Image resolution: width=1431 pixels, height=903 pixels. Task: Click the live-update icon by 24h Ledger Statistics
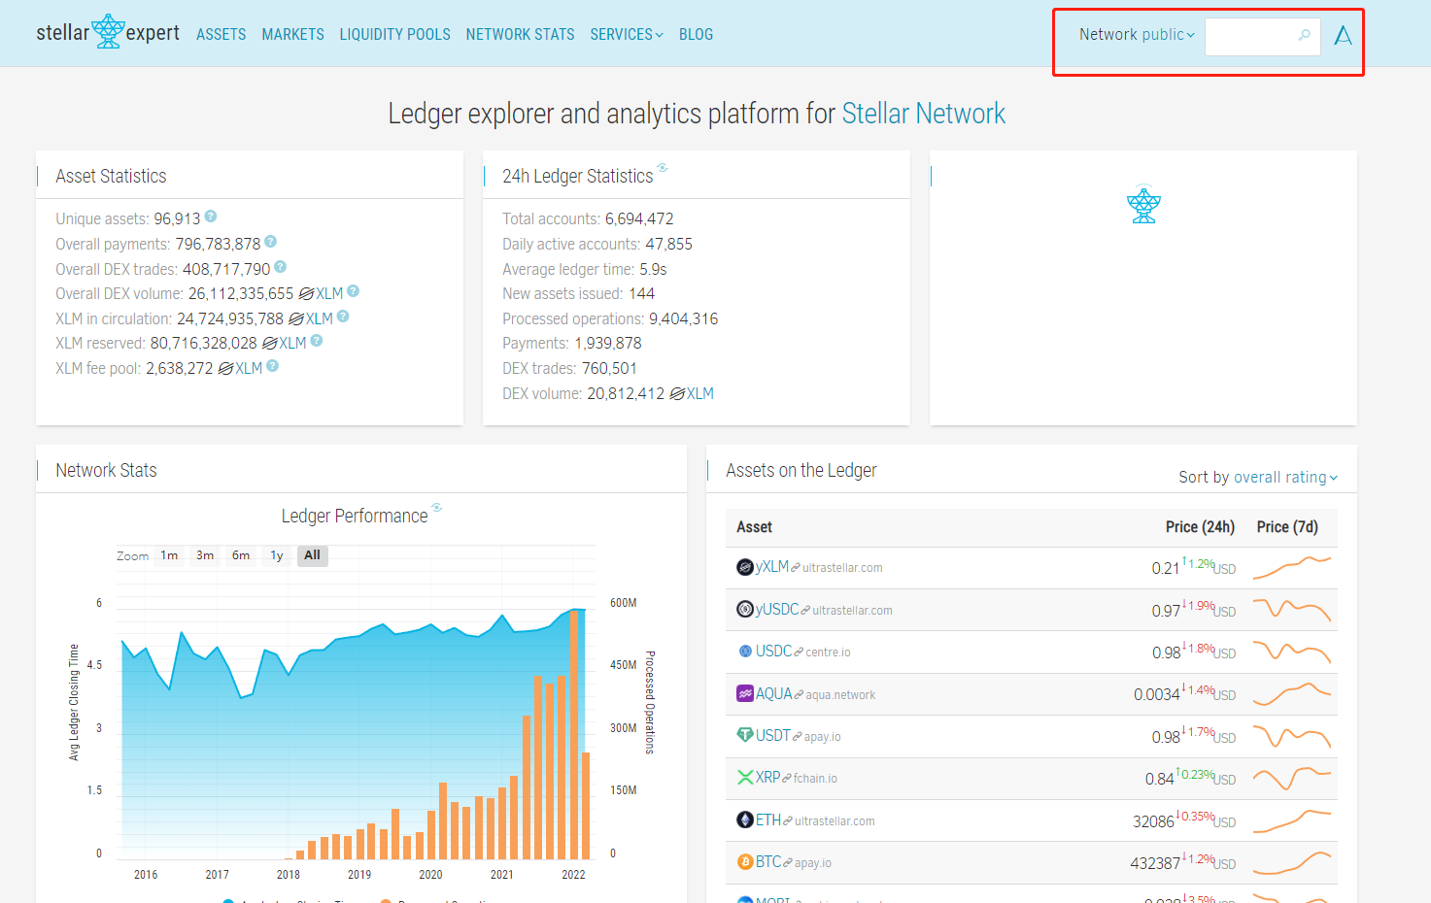click(663, 168)
